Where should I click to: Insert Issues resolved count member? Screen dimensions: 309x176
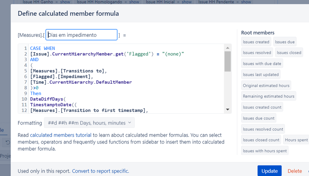click(x=263, y=129)
